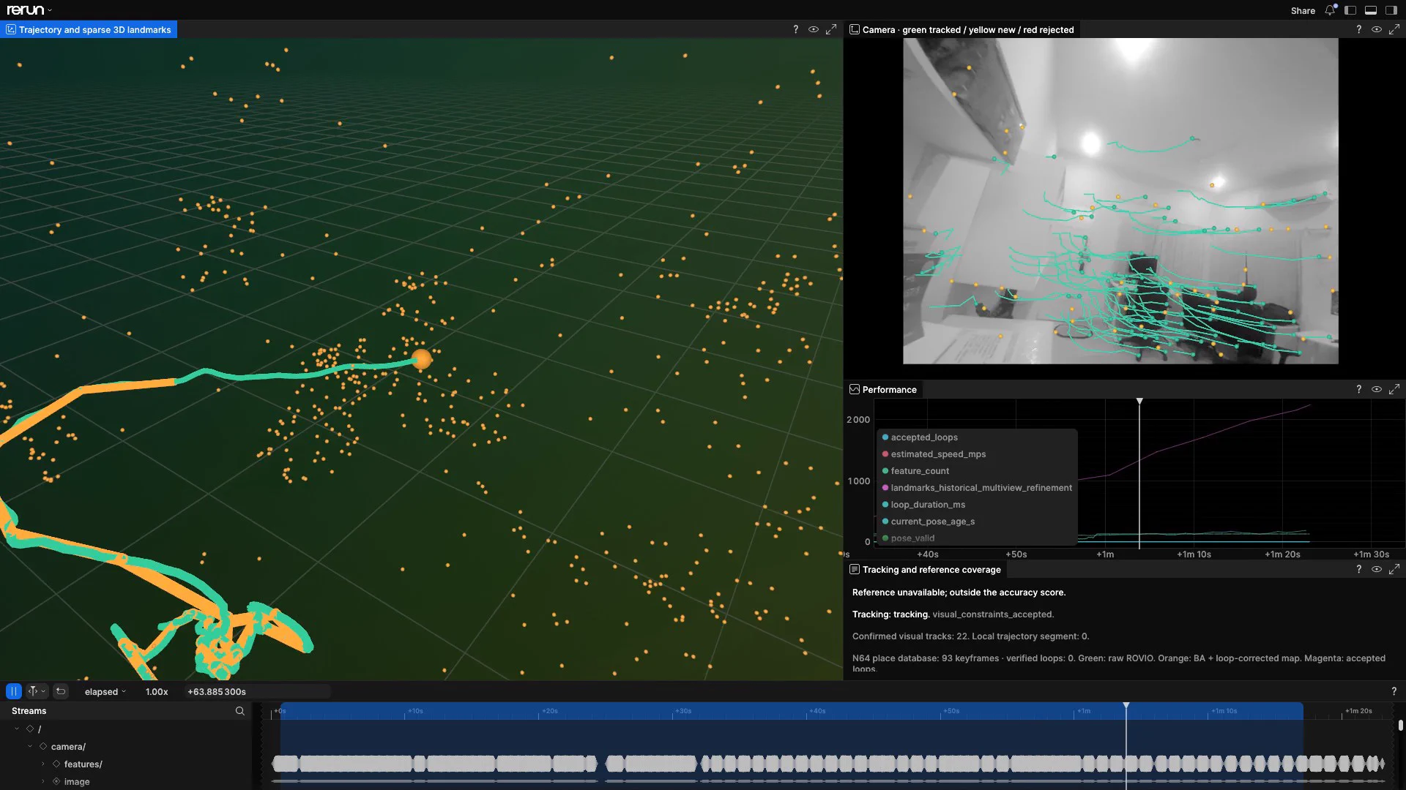Toggle visibility of the Camera view
Screen dimensions: 1406x790
click(1377, 29)
